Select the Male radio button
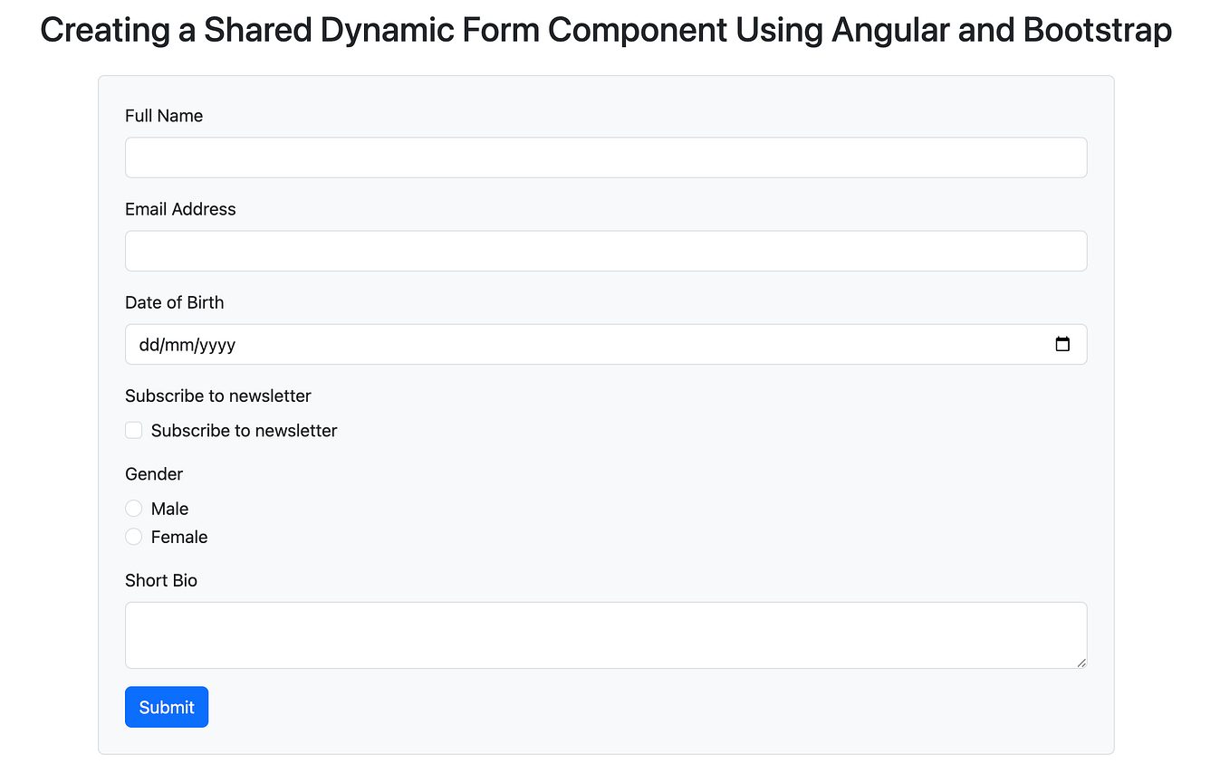The height and width of the screenshot is (782, 1230). (x=134, y=509)
